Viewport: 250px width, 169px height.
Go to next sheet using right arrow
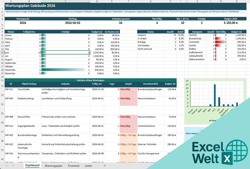pyautogui.click(x=13, y=166)
